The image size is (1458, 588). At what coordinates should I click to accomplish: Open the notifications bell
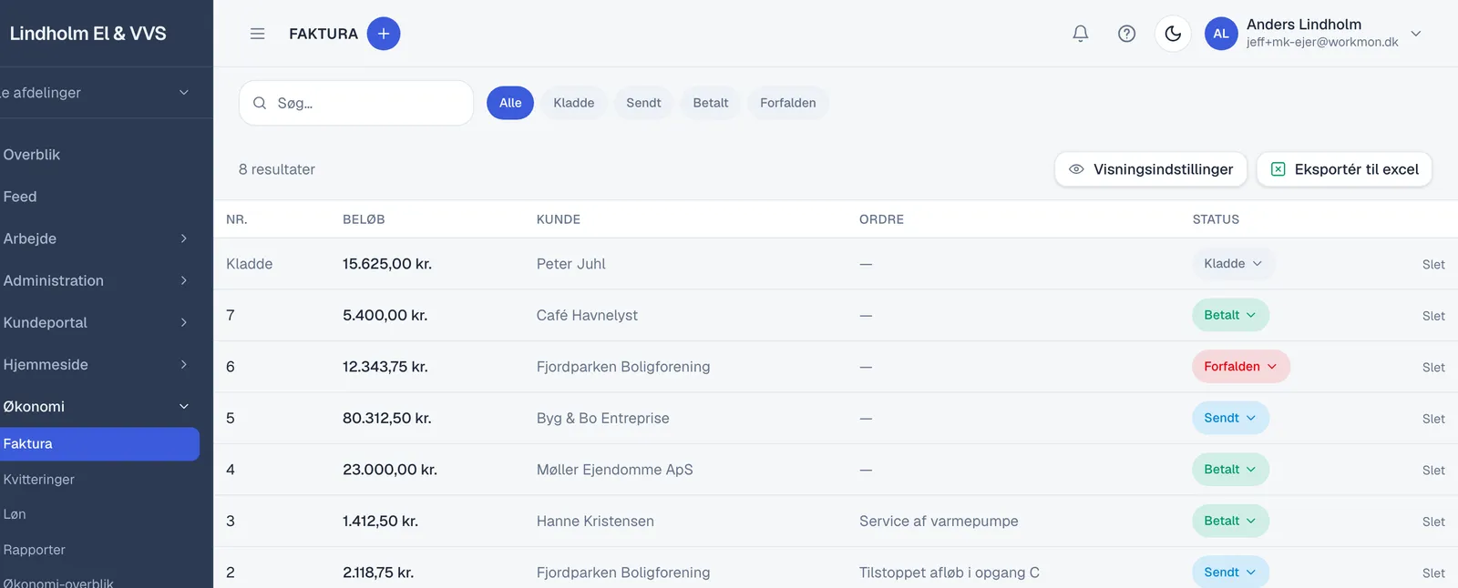click(x=1081, y=34)
